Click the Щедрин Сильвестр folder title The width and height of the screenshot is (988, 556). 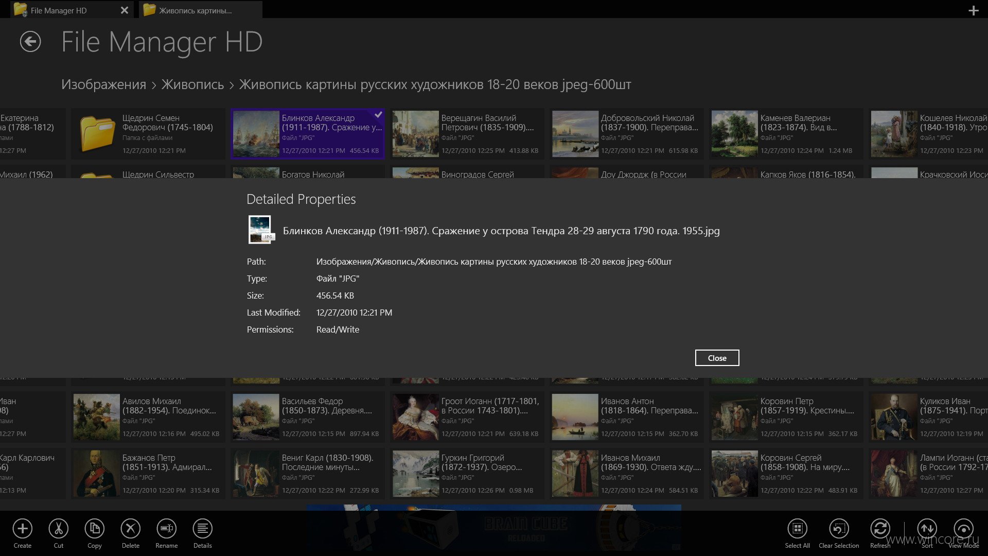pos(158,174)
